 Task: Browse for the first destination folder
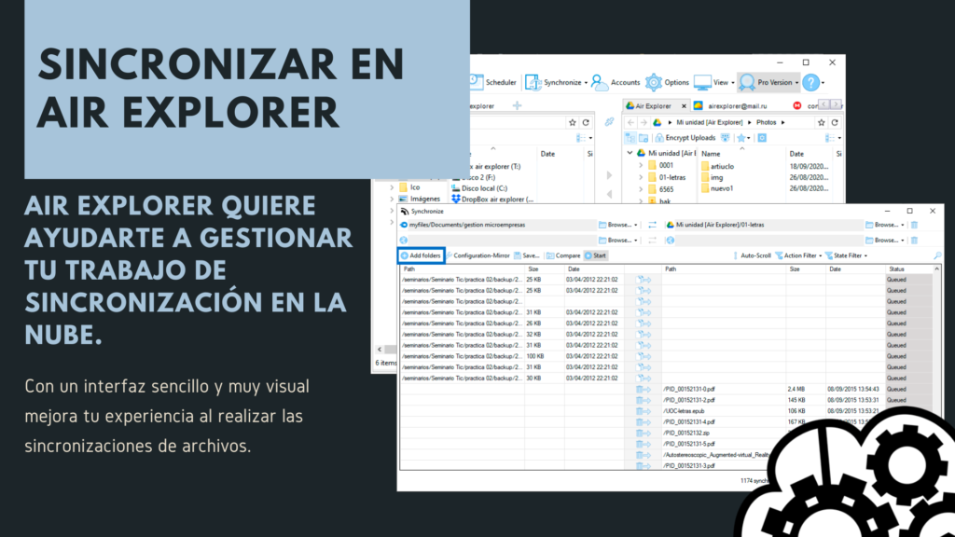[885, 225]
